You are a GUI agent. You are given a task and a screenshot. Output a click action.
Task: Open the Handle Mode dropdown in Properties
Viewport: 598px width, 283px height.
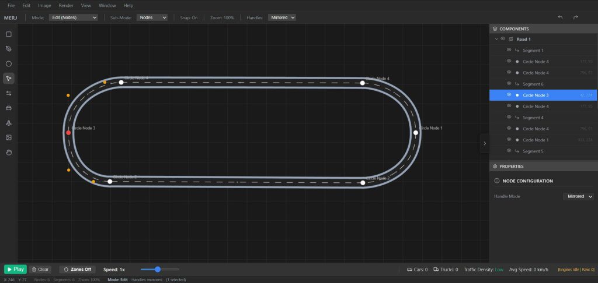coord(579,196)
